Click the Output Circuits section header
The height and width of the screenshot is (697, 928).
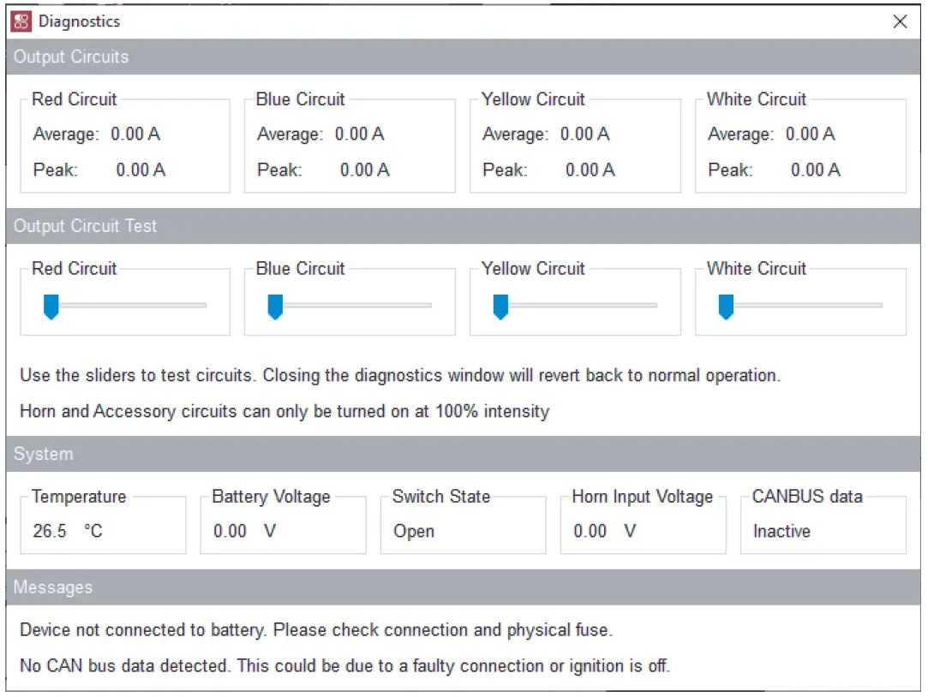70,57
